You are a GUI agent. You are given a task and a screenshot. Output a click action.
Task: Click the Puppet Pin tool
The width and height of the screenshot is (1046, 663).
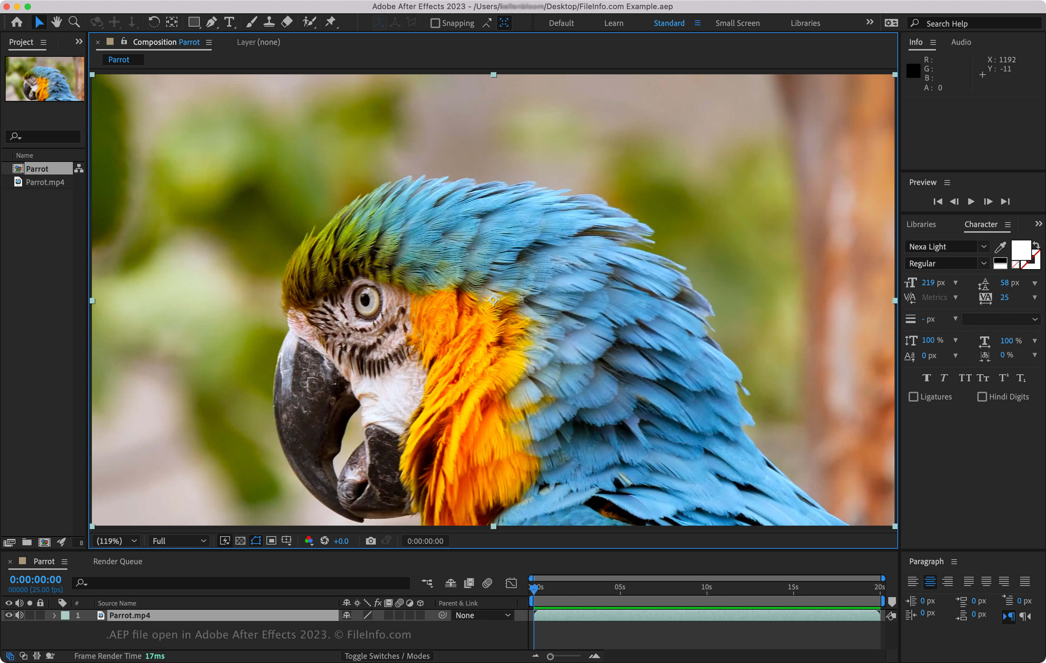coord(331,22)
